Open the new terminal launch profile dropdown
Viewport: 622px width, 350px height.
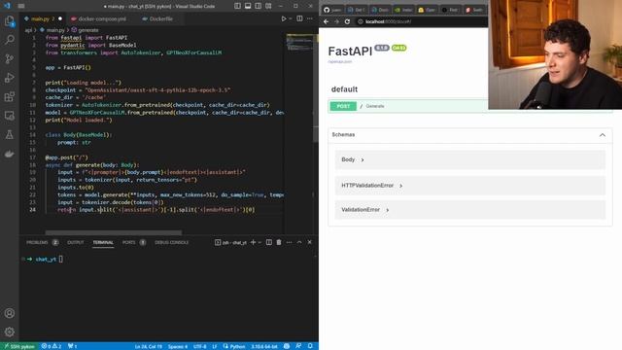point(259,242)
